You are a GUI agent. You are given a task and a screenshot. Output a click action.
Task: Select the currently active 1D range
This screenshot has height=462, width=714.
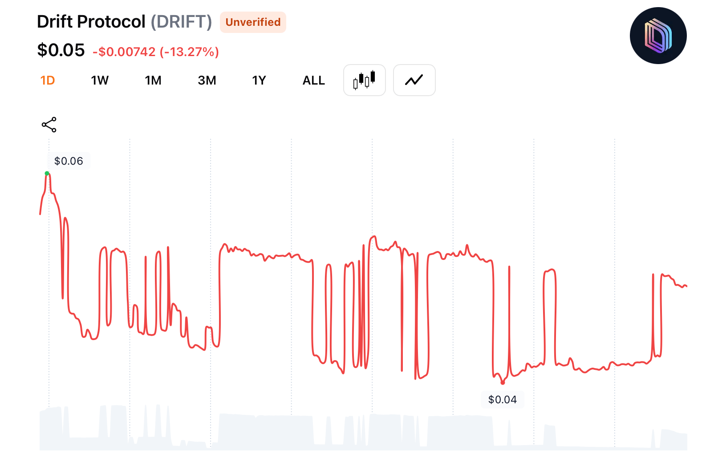[x=47, y=80]
